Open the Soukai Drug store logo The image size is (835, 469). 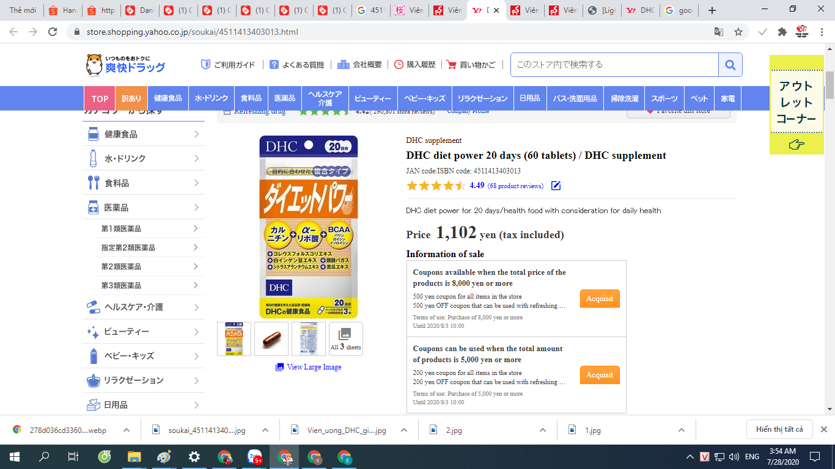125,64
